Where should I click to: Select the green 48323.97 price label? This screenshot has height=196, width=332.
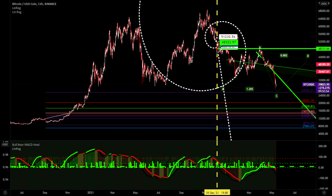229,42
